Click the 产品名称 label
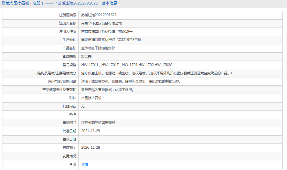287x170 pixels. click(x=69, y=48)
